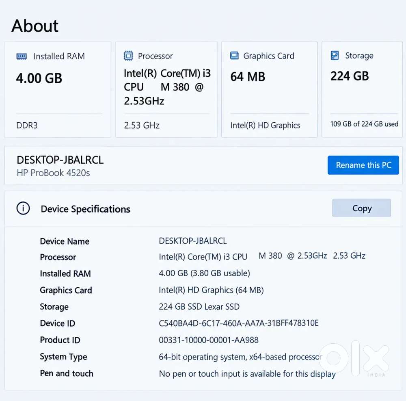The height and width of the screenshot is (401, 406).
Task: Open the Processor Intel Core i3 card
Action: pos(166,89)
